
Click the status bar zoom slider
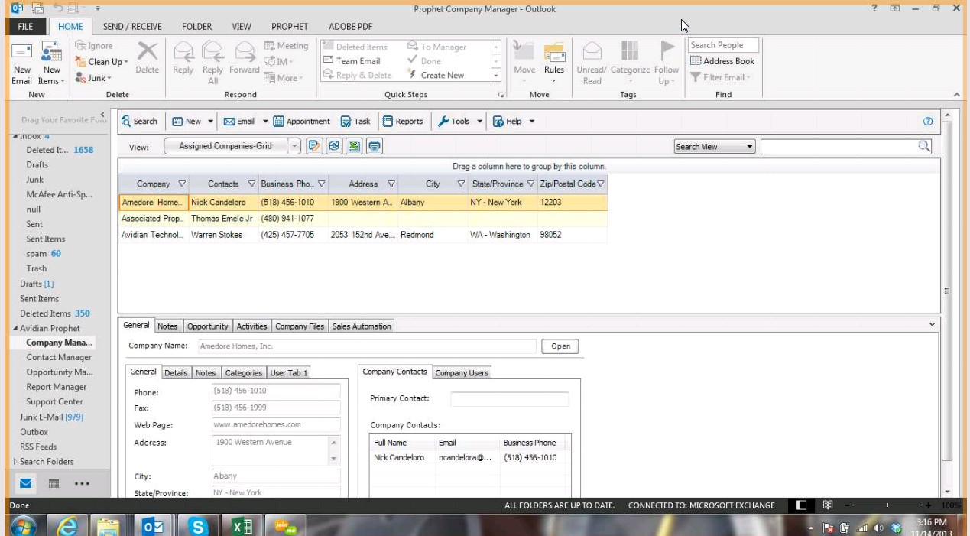pyautogui.click(x=888, y=505)
